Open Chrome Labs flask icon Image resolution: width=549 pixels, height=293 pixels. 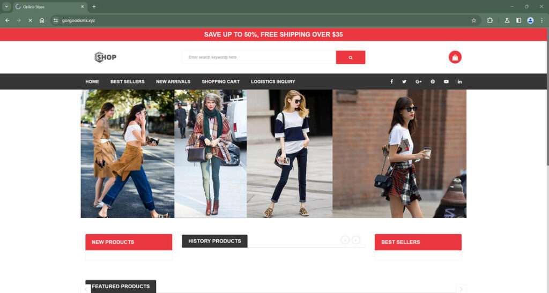(x=507, y=20)
